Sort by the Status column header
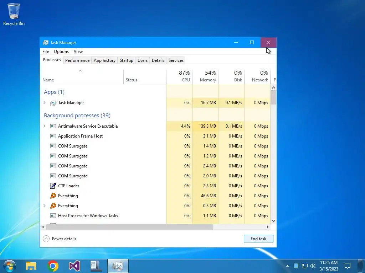This screenshot has width=365, height=273. [x=145, y=77]
